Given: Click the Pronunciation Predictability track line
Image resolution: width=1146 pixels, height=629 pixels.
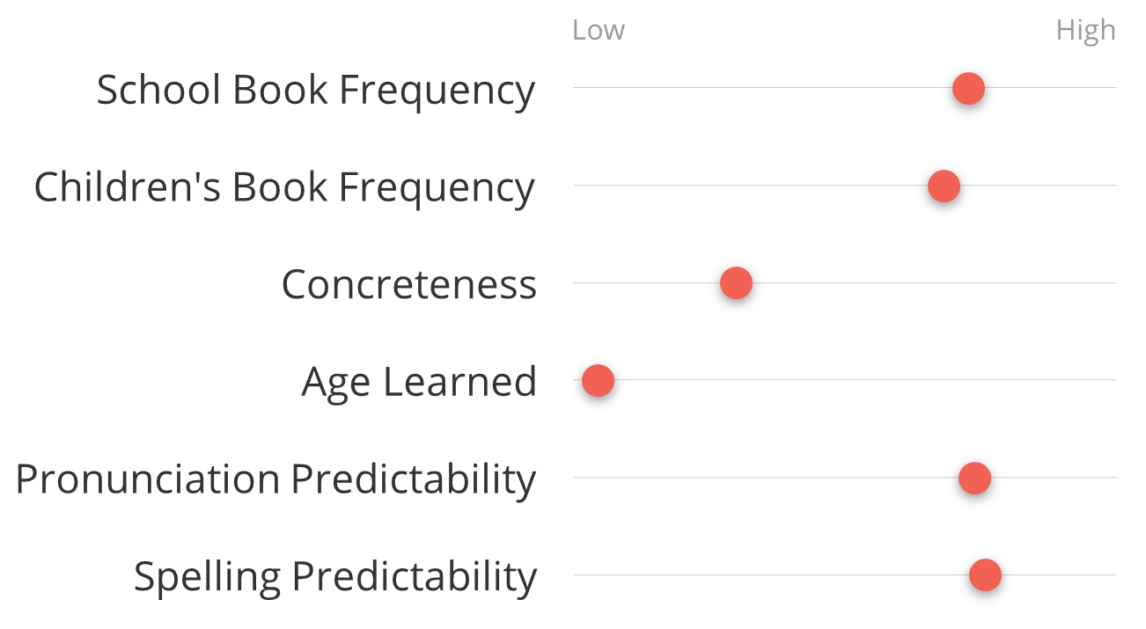Looking at the screenshot, I should pos(845,478).
